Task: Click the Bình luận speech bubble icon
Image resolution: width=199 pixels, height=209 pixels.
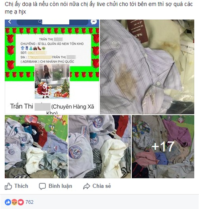Action: (x=42, y=186)
